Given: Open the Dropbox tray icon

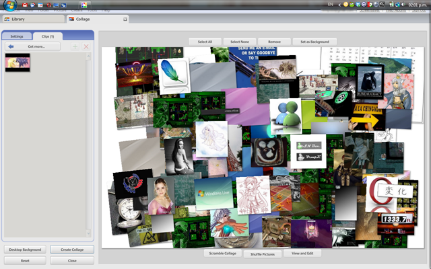Looking at the screenshot, I should click(x=358, y=5).
